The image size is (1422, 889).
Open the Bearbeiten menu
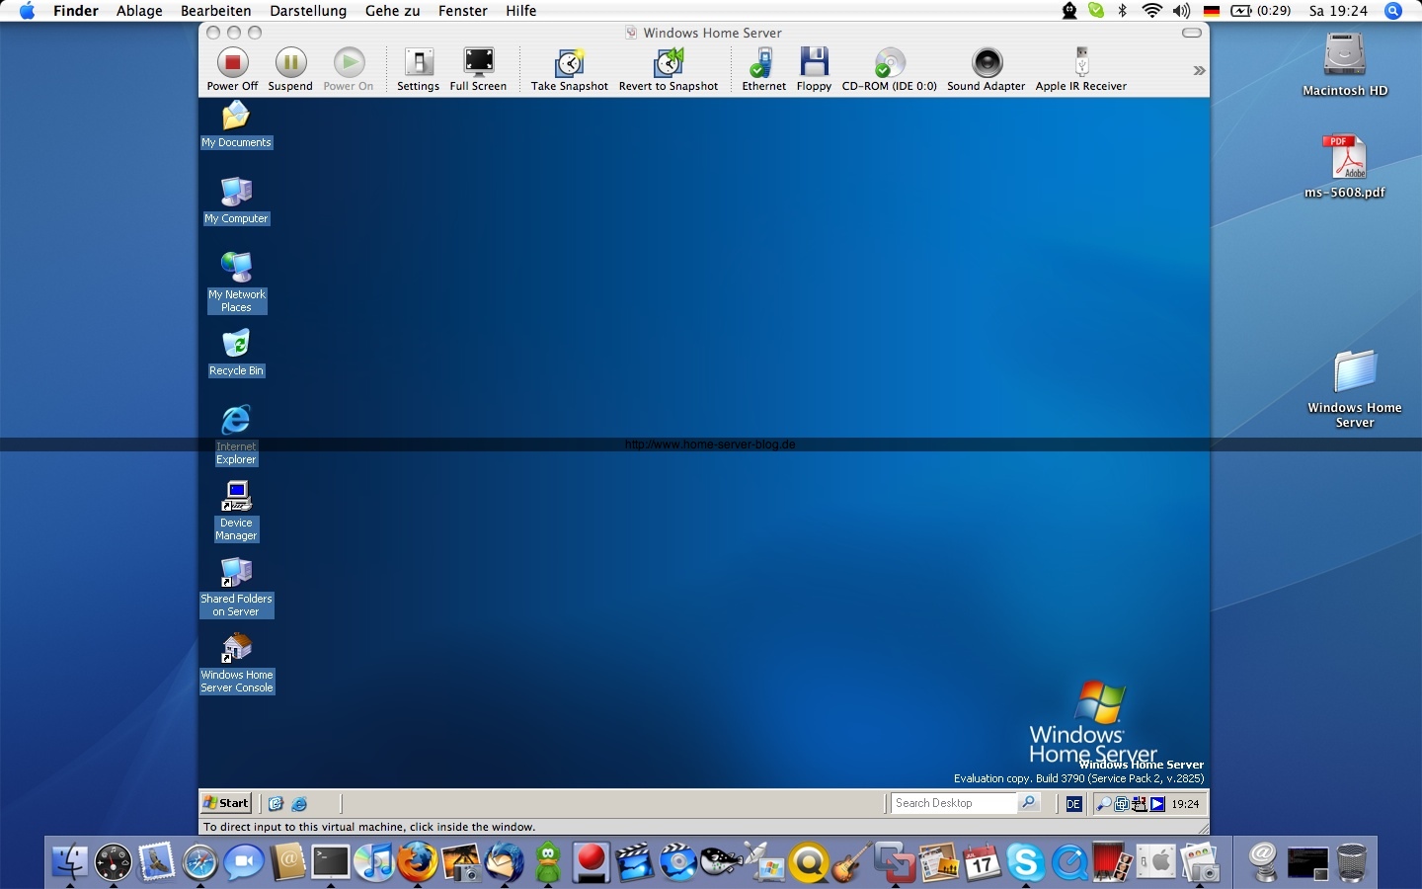[x=215, y=11]
